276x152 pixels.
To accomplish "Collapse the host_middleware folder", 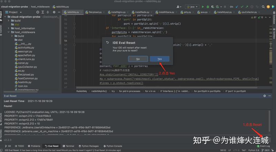I will point(8,32).
